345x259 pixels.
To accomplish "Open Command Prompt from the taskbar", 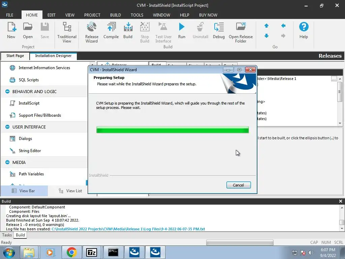I will pyautogui.click(x=113, y=252).
